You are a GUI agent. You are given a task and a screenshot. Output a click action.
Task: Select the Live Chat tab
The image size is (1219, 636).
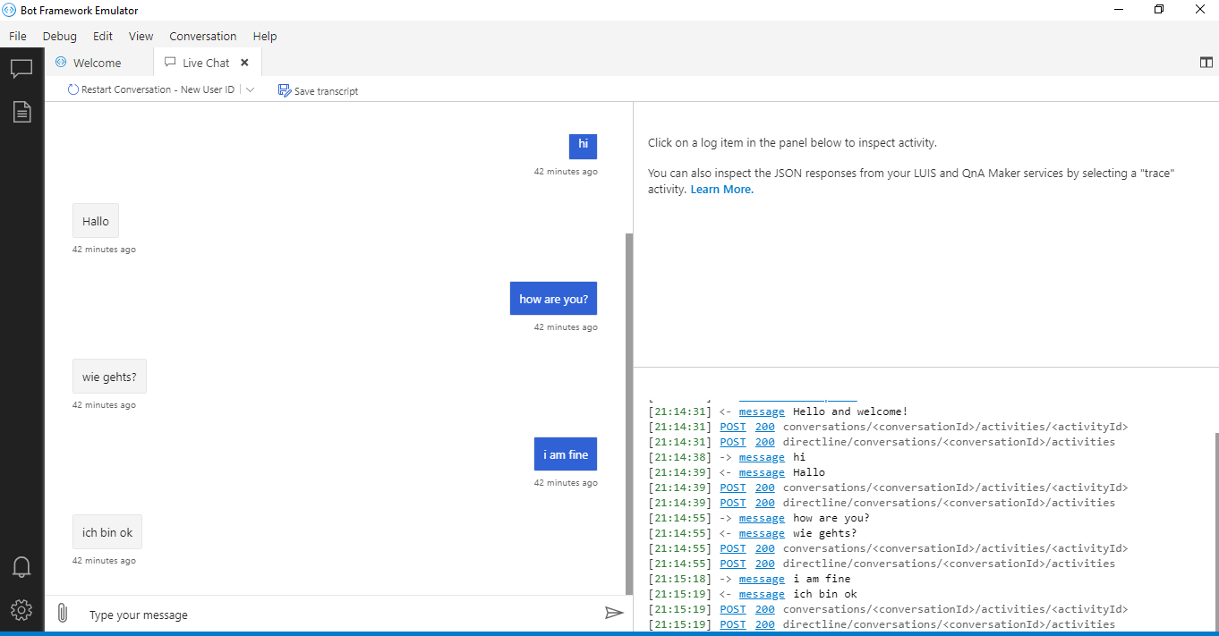(x=207, y=63)
